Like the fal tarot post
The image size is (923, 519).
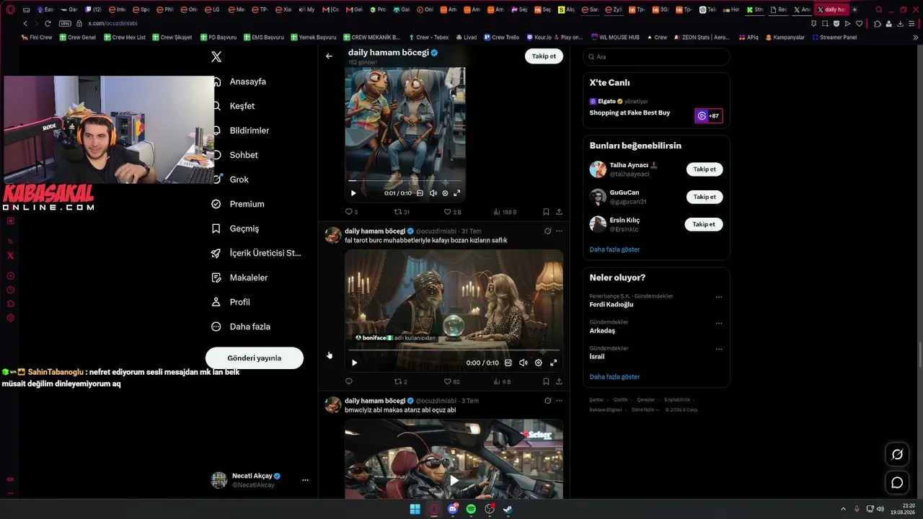pyautogui.click(x=451, y=381)
